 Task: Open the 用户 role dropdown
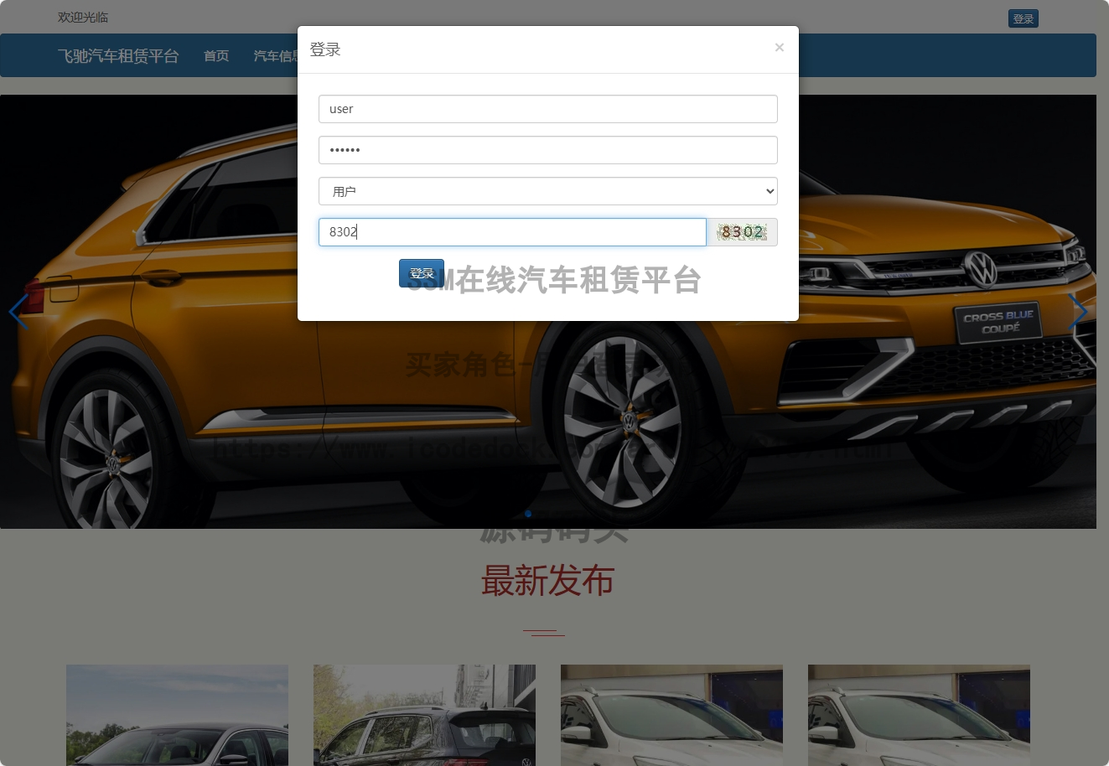pos(548,191)
